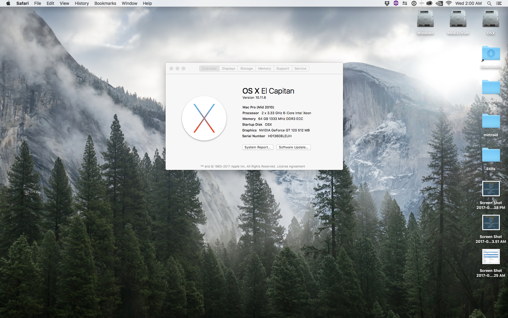Click the arrows-and-dots menu bar icon
This screenshot has width=508, height=318.
pos(405,3)
